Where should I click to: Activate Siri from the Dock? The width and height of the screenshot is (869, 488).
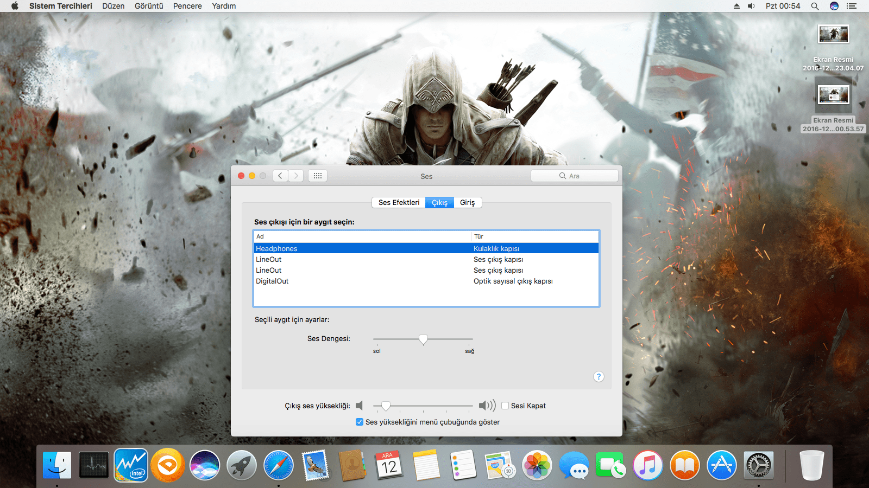tap(205, 465)
